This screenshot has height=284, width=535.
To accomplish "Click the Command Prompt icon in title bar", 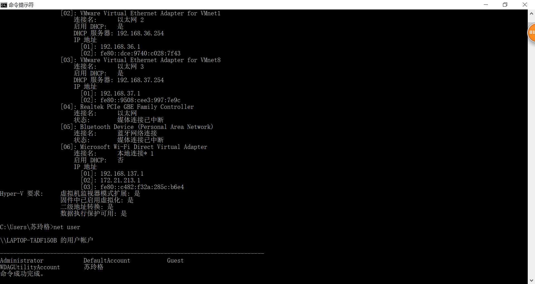I will pos(4,5).
